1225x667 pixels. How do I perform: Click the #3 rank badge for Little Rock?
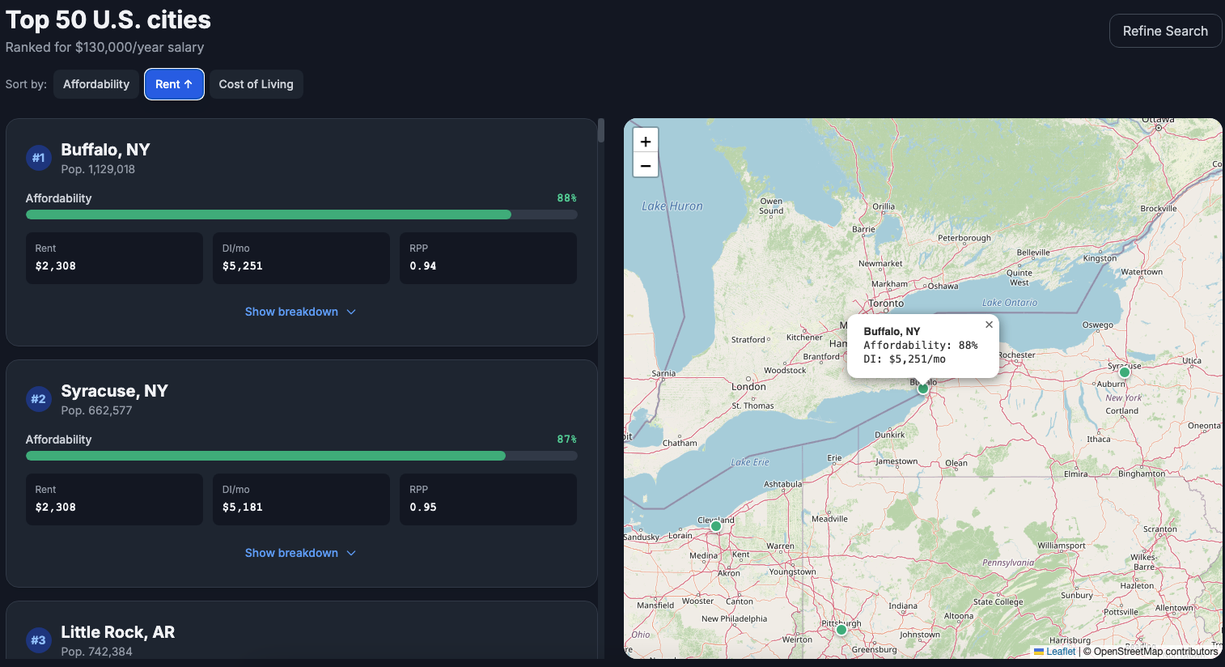point(38,640)
